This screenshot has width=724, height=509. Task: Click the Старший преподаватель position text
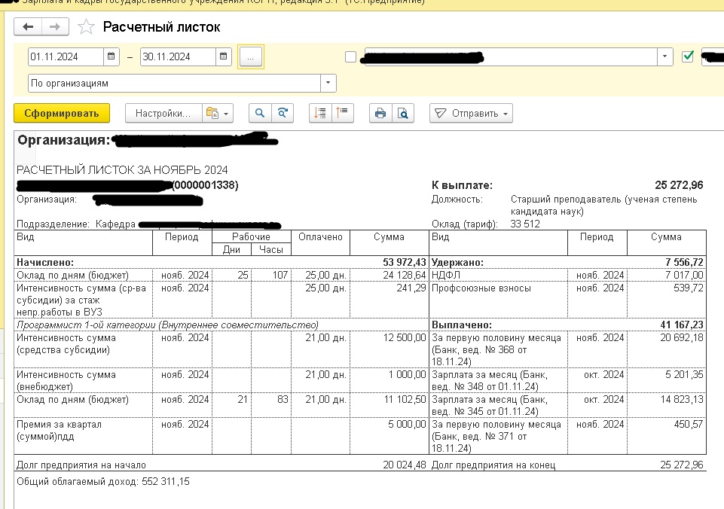click(604, 206)
